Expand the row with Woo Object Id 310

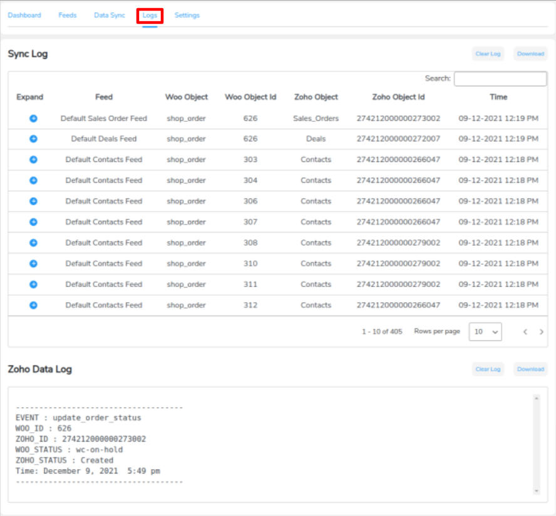tap(34, 263)
